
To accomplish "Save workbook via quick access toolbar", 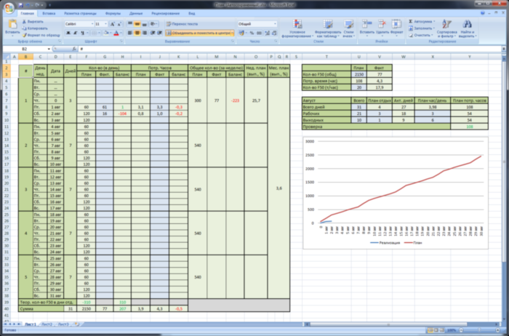I will tap(21, 5).
